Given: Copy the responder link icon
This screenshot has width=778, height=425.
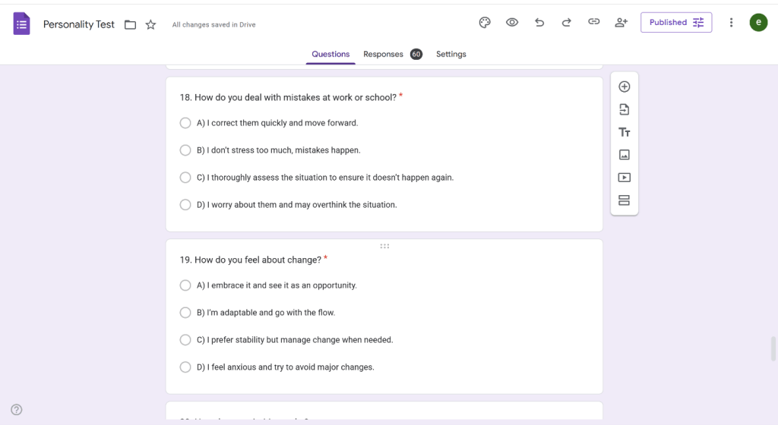Looking at the screenshot, I should [594, 23].
